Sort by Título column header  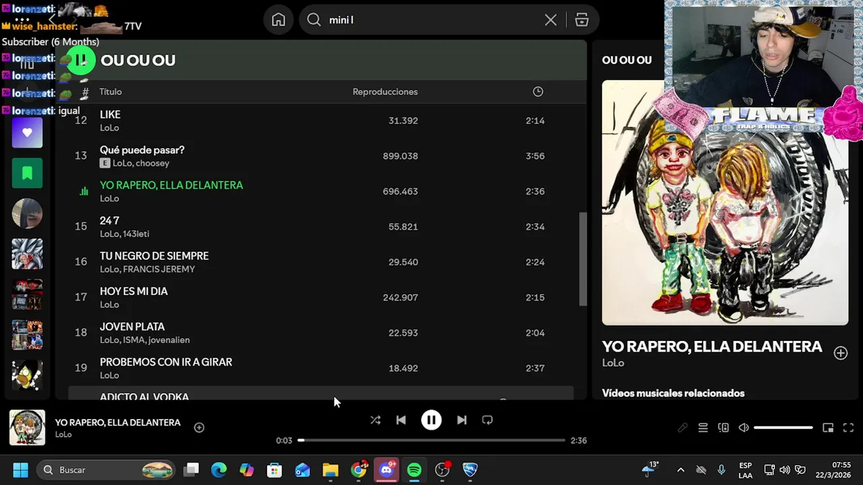coord(111,92)
